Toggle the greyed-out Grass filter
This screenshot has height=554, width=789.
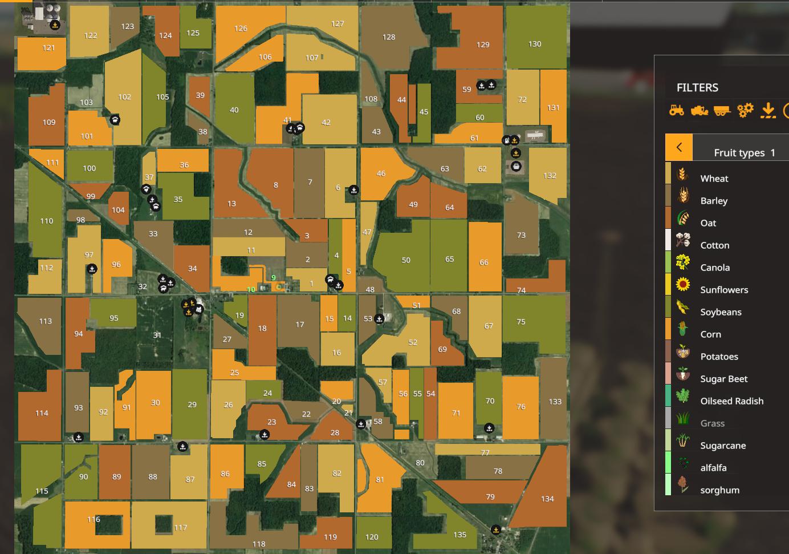pos(712,423)
